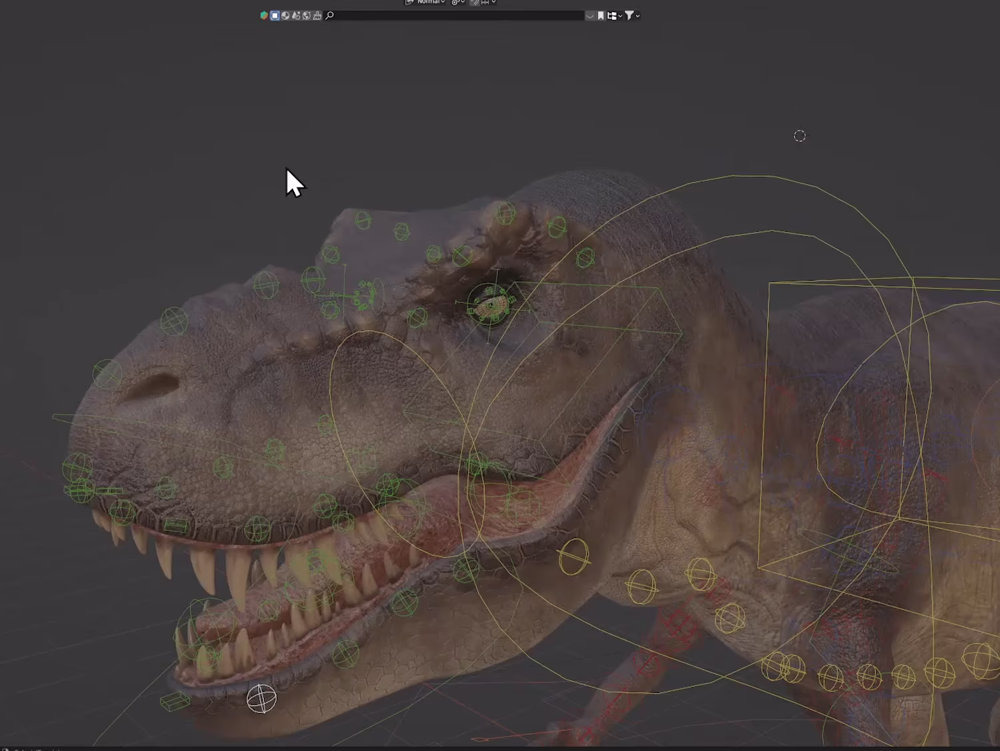
Task: Click the small dashed circle in viewport
Action: pyautogui.click(x=800, y=136)
